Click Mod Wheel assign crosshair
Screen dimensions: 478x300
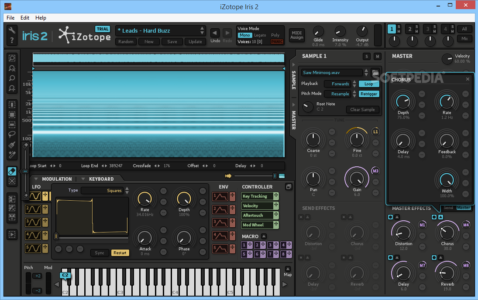(276, 225)
